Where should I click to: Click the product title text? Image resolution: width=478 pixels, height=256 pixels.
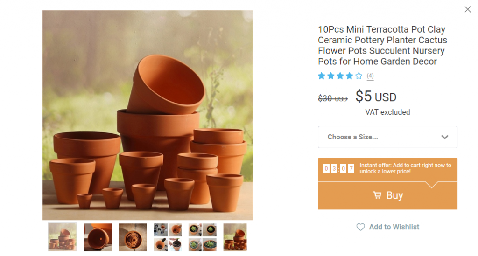click(x=382, y=45)
